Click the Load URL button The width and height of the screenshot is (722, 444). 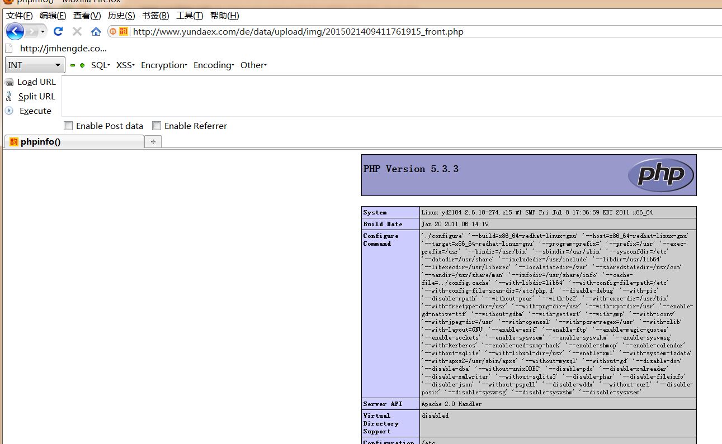36,82
